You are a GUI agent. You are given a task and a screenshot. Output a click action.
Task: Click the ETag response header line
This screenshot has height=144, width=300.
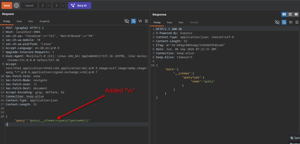pos(190,45)
